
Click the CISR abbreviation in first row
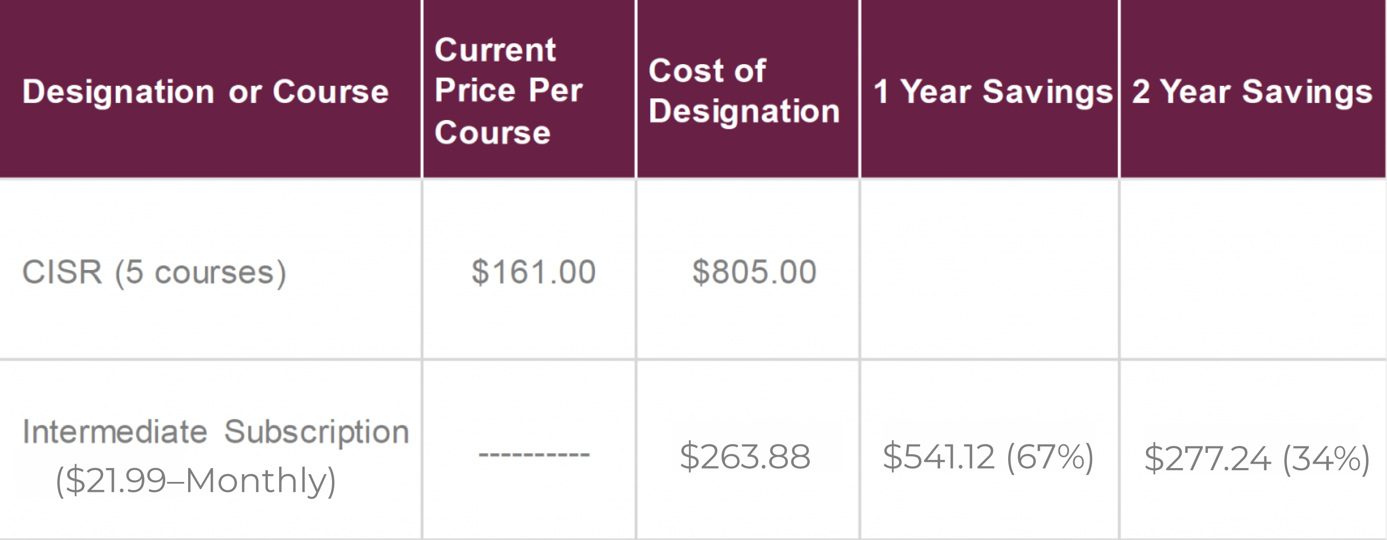tap(62, 272)
